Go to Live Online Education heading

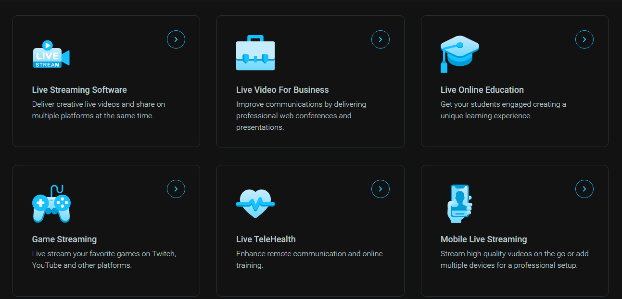point(482,90)
